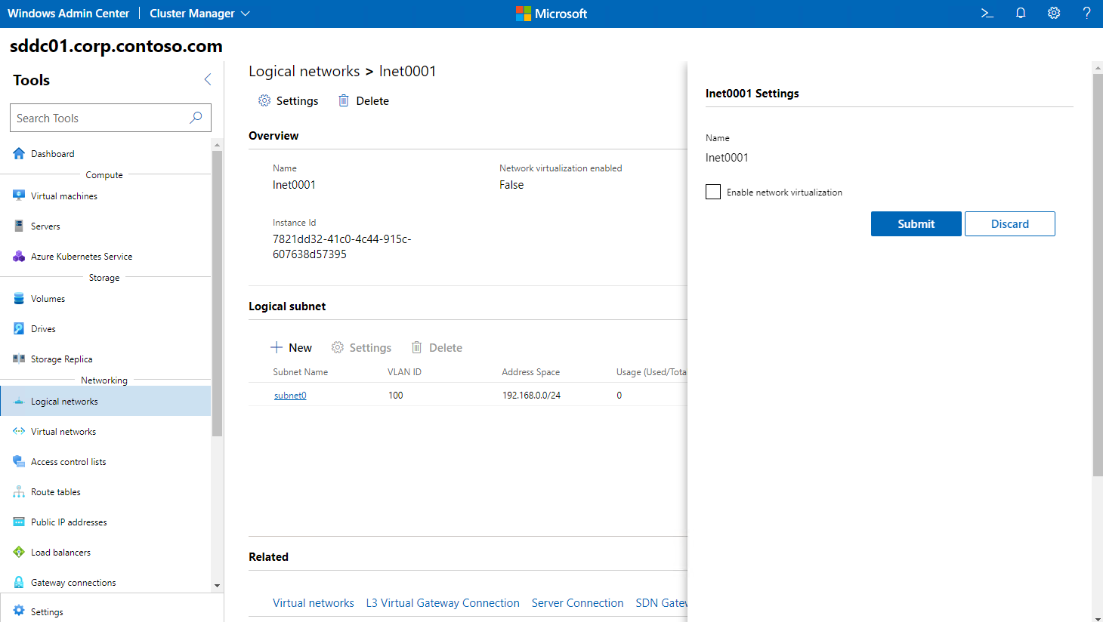Open the Virtual machines monitor icon
1103x622 pixels.
pyautogui.click(x=19, y=196)
